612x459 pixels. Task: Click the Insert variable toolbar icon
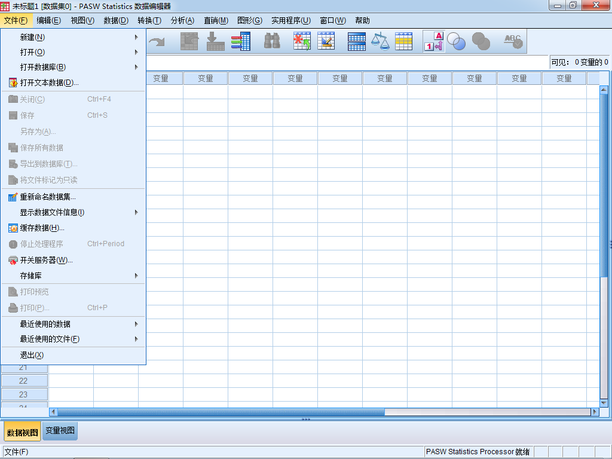click(326, 41)
